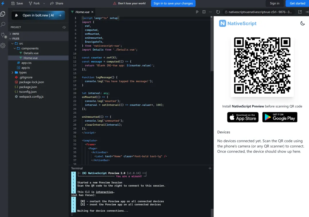
Task: Open the editor more options ellipsis
Action: [x=211, y=12]
